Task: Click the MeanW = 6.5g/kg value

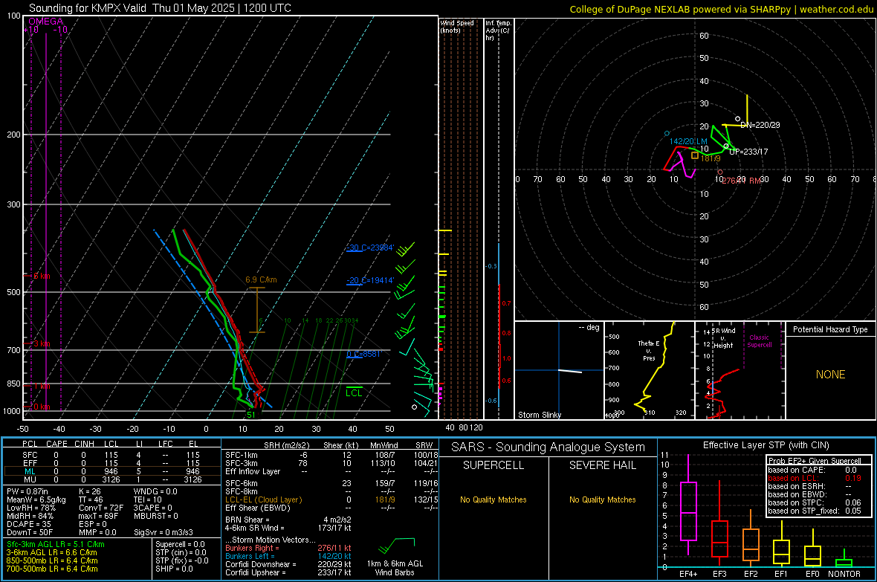Action: tap(36, 499)
